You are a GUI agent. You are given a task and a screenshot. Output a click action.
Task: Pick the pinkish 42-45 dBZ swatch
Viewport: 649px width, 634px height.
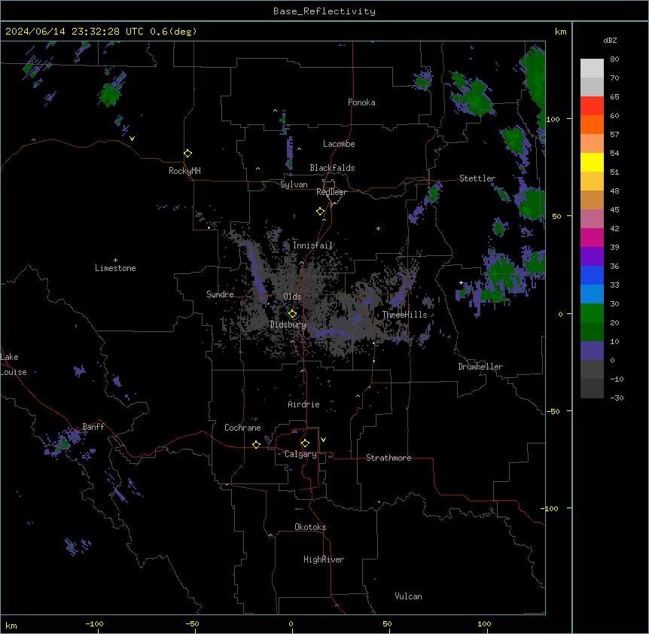click(592, 219)
